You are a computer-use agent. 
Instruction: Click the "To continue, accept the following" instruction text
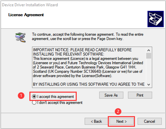tap(88, 36)
